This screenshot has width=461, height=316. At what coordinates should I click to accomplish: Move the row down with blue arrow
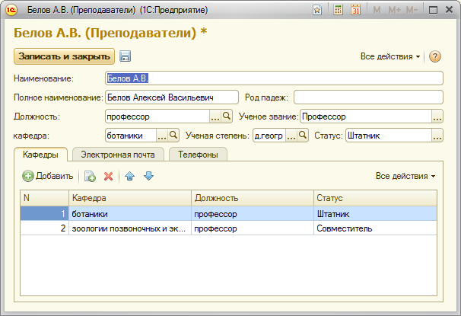point(149,176)
